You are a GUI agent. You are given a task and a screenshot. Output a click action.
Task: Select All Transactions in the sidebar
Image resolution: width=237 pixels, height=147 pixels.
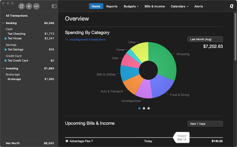(x=17, y=16)
